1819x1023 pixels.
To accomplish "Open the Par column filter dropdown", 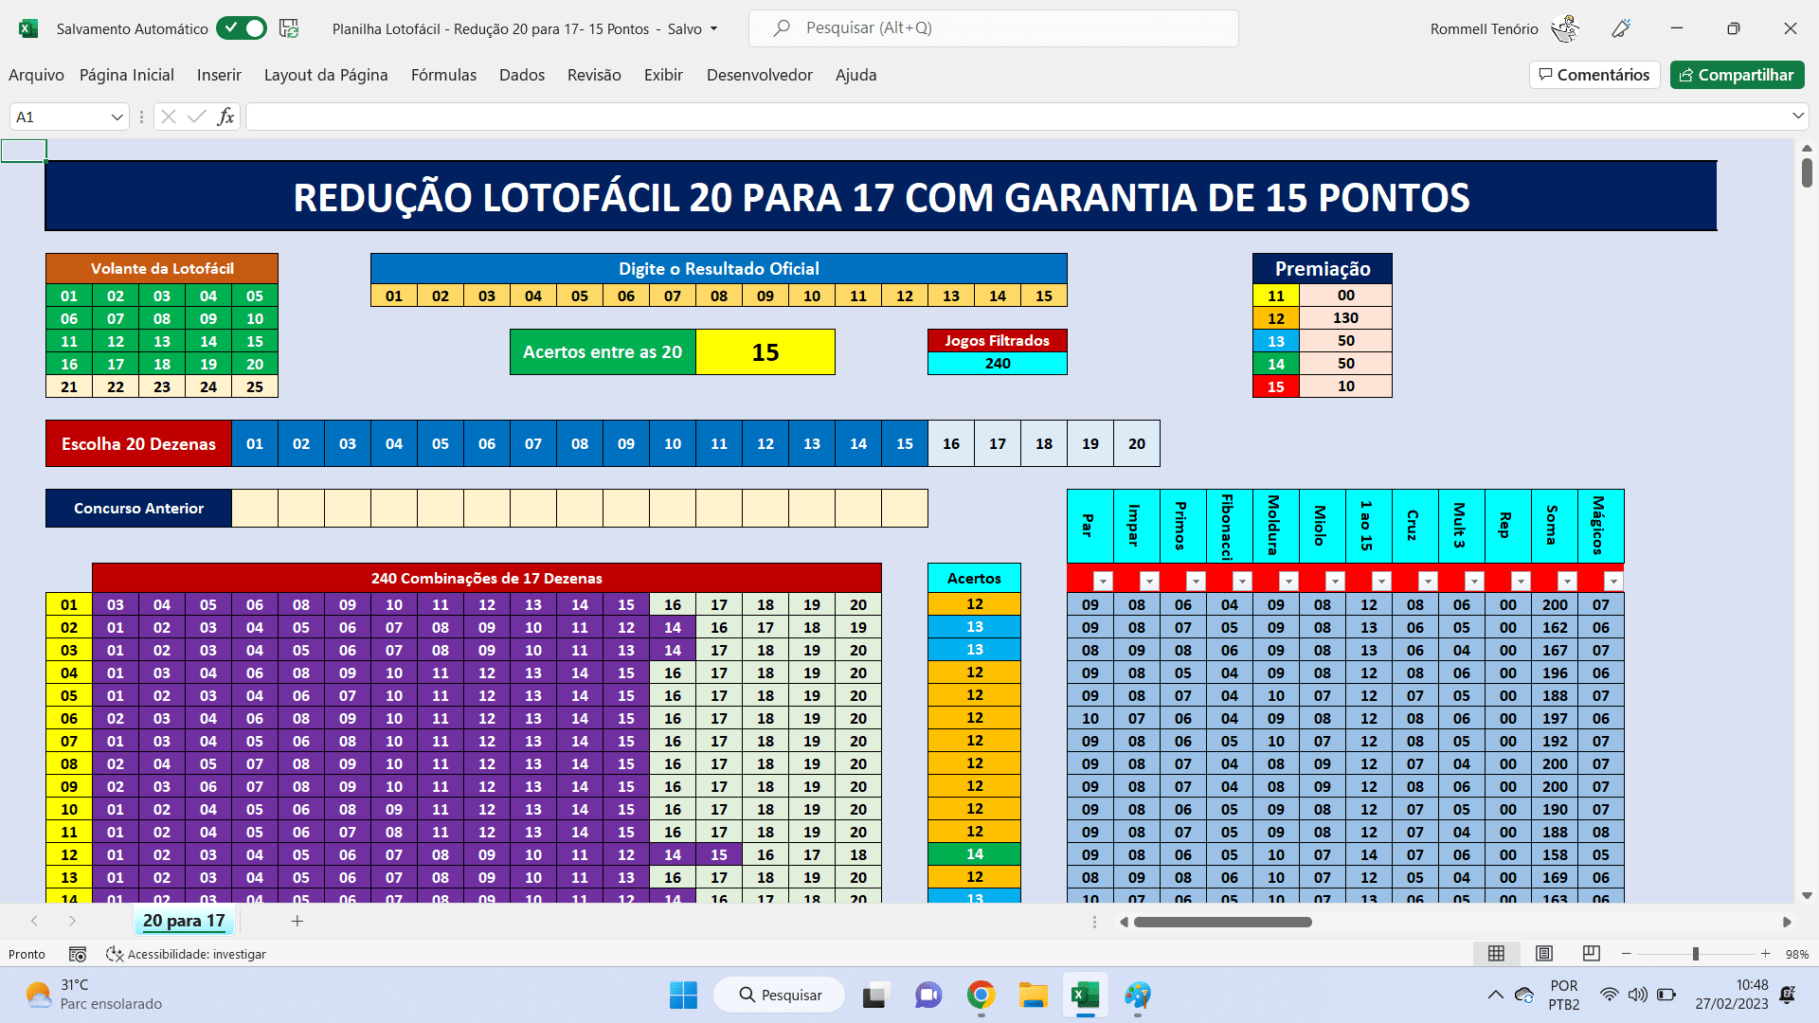I will click(1103, 581).
